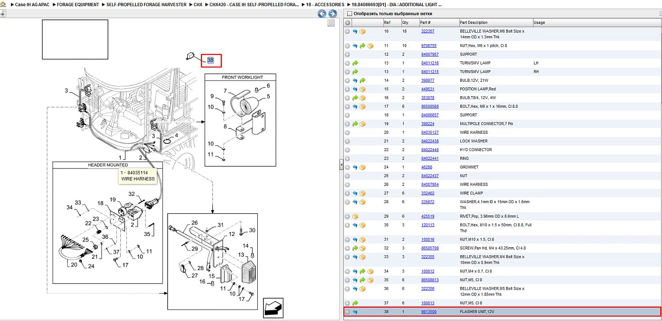Click the green arrow icon for part 9706755
The height and width of the screenshot is (321, 662).
point(362,46)
